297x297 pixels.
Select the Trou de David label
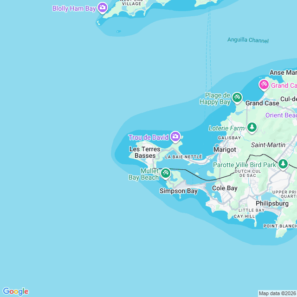[148, 137]
